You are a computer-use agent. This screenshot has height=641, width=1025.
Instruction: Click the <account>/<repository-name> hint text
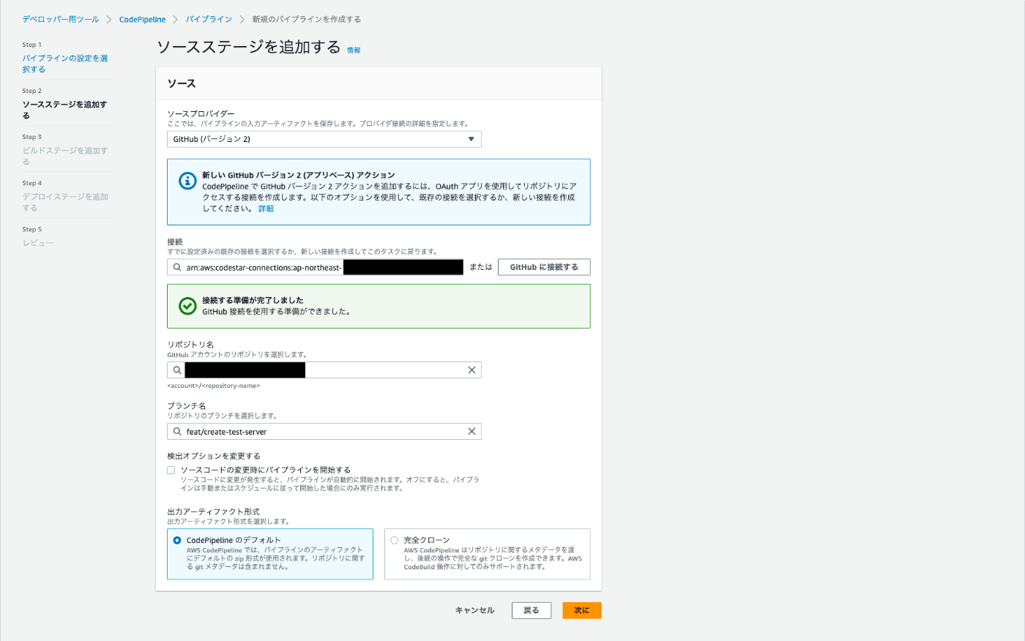tap(213, 386)
